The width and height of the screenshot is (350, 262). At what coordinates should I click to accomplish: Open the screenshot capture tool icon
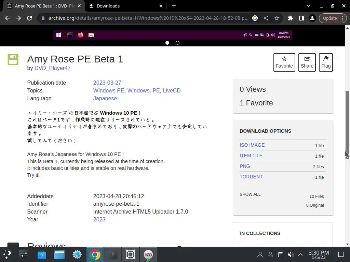click(x=130, y=254)
